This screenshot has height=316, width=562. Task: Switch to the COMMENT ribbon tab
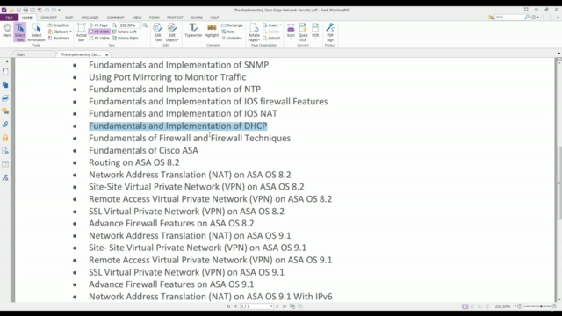pyautogui.click(x=115, y=18)
